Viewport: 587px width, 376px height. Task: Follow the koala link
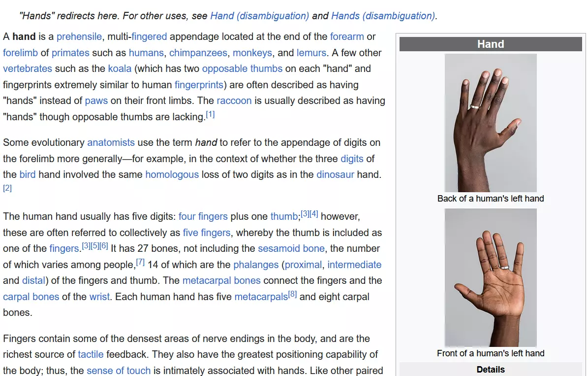click(120, 68)
